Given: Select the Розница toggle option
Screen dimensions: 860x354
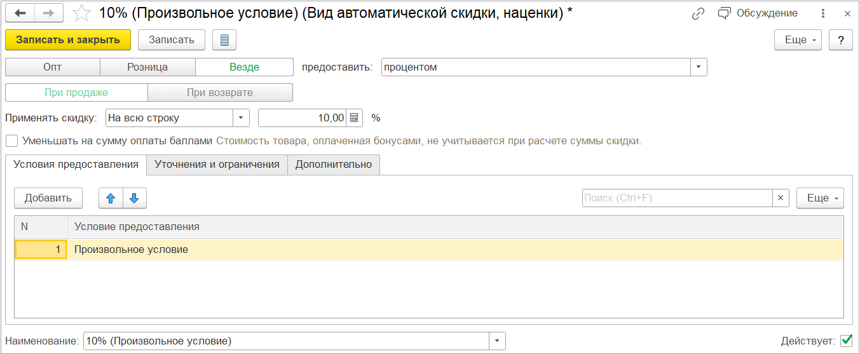Looking at the screenshot, I should pos(147,67).
